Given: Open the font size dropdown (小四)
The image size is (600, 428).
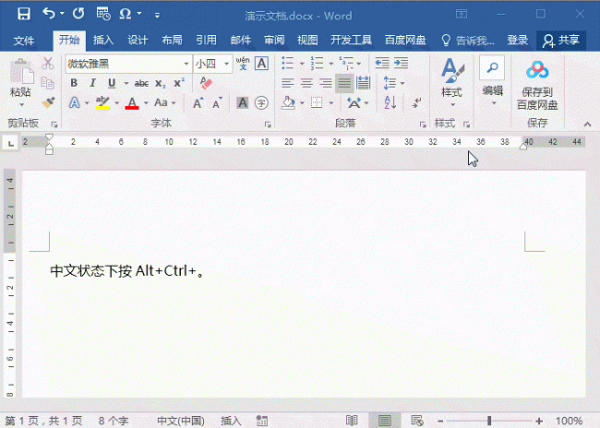Looking at the screenshot, I should 226,64.
